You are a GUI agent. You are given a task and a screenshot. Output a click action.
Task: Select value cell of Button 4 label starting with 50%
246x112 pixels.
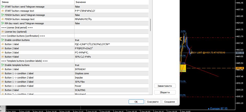coord(111,57)
